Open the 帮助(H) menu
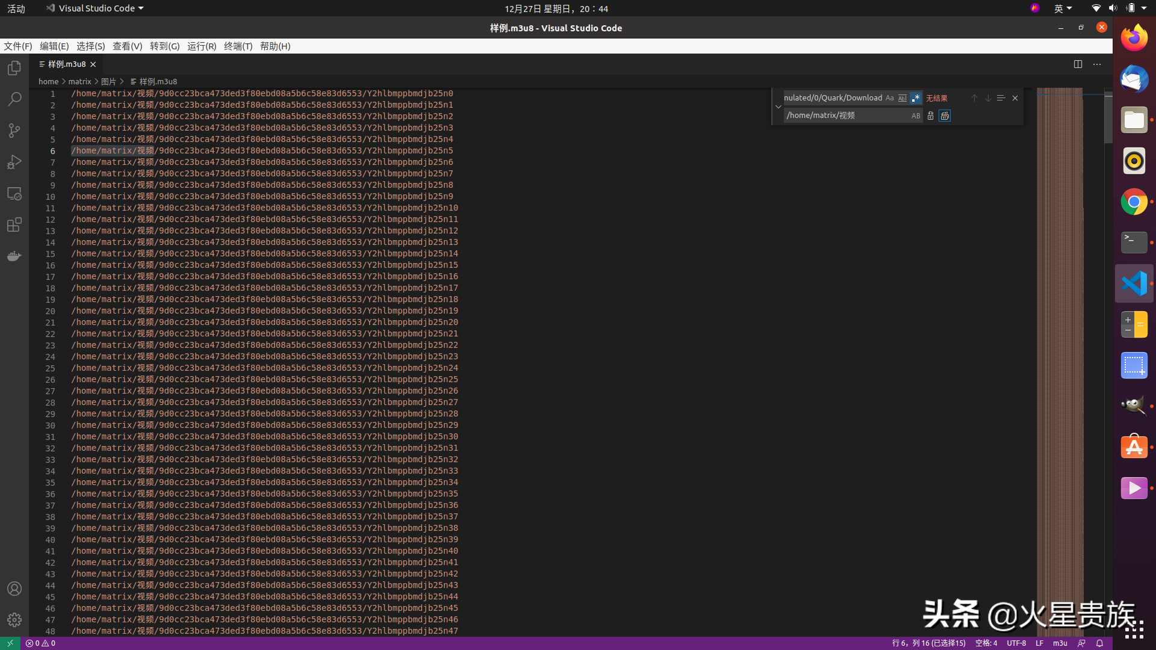The image size is (1156, 650). click(275, 46)
